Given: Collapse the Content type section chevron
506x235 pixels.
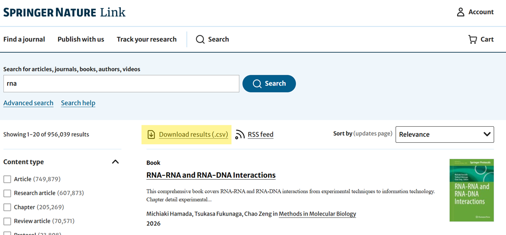Looking at the screenshot, I should pyautogui.click(x=115, y=162).
